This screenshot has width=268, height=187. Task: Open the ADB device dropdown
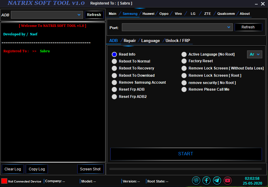[47, 15]
